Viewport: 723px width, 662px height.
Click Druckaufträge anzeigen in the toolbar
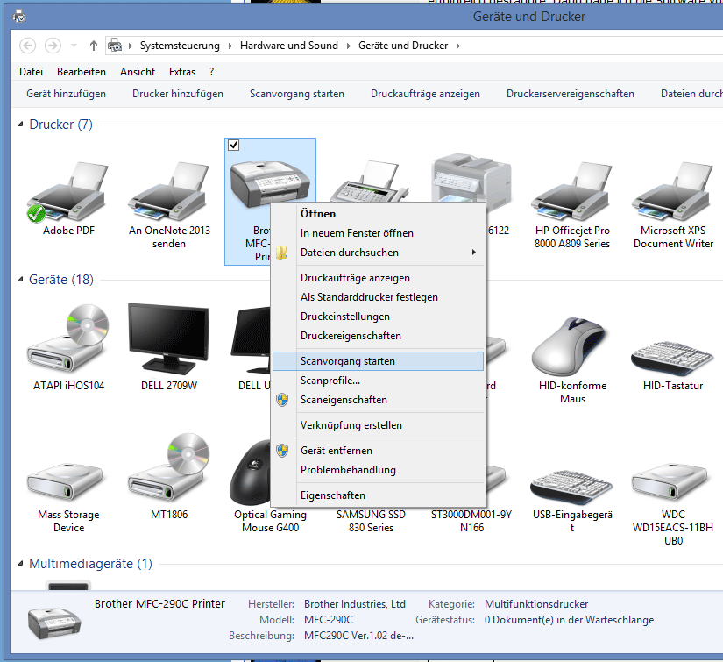(x=425, y=94)
